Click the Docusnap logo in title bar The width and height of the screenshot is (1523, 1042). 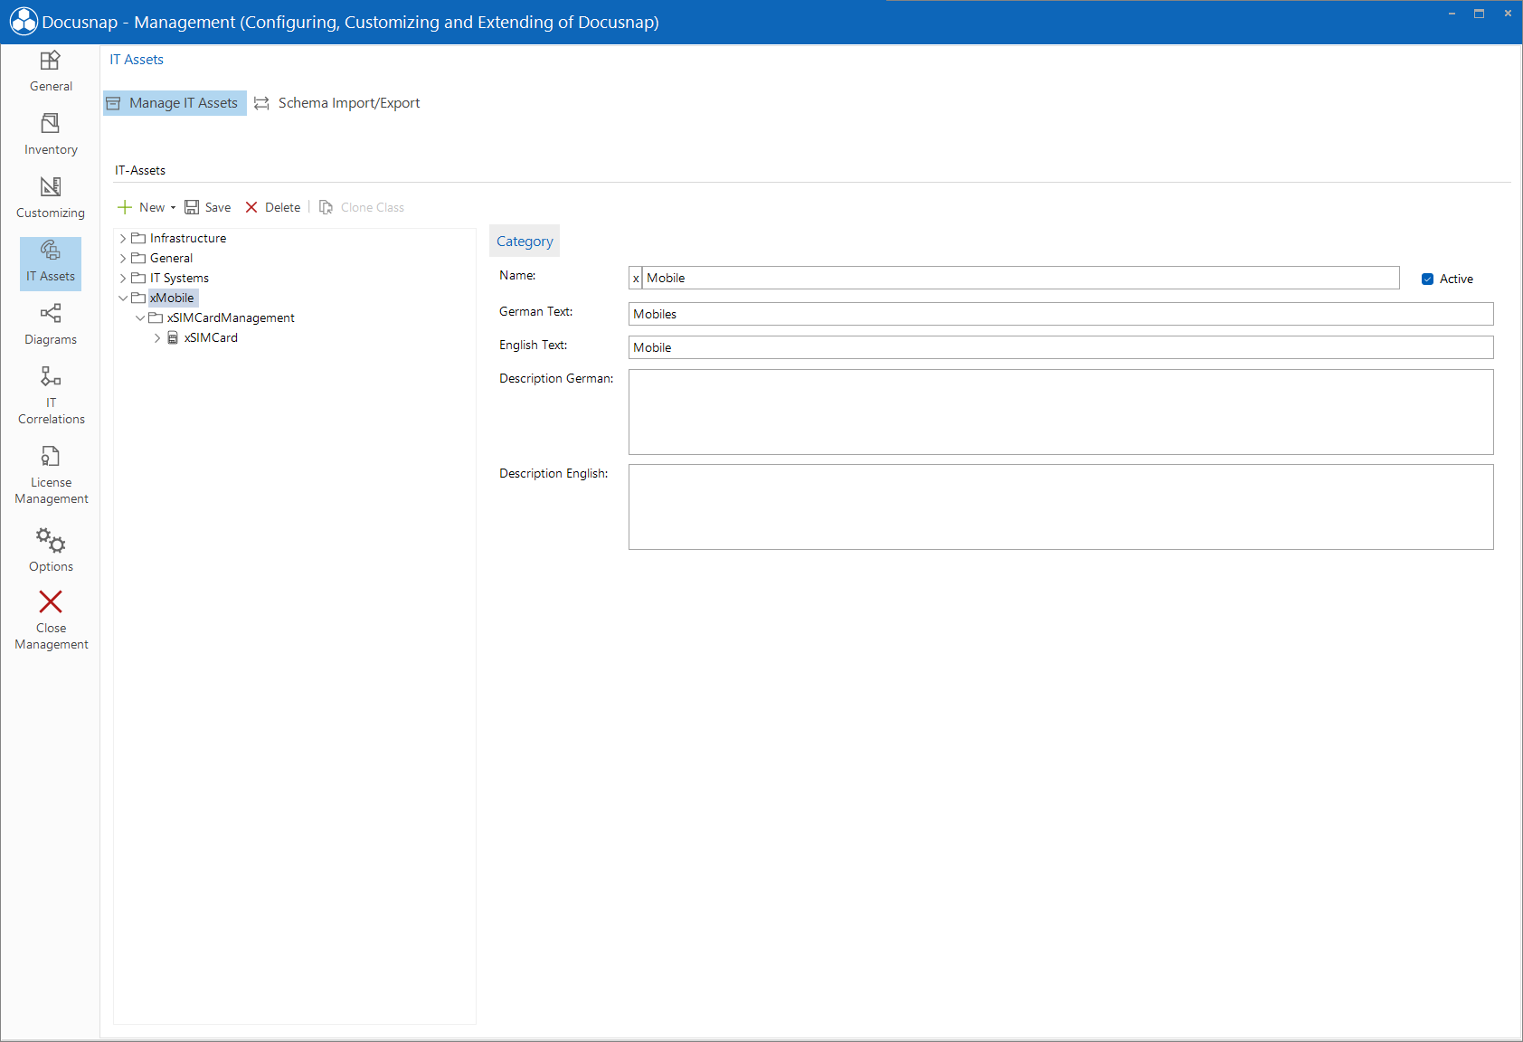tap(24, 22)
